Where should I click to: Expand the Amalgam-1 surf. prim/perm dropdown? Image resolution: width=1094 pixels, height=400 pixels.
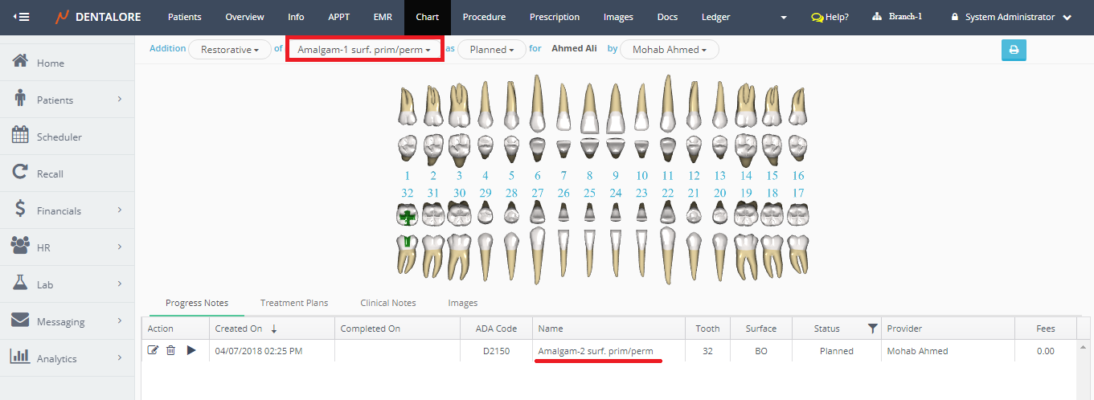(364, 50)
